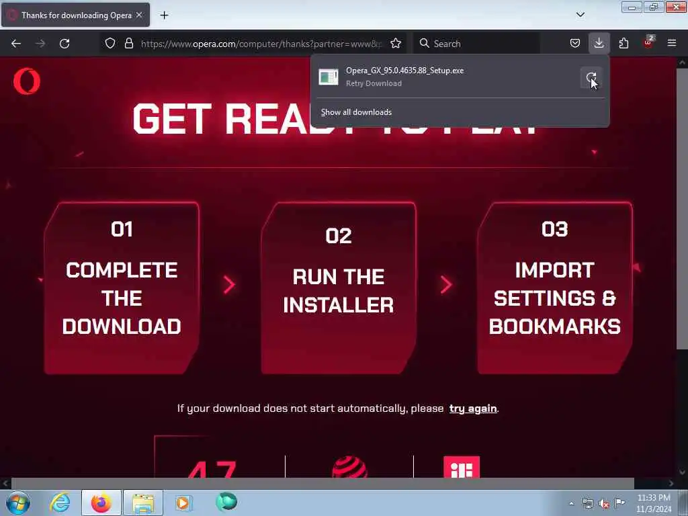Open Save to Pocket button
688x516 pixels.
coord(575,44)
